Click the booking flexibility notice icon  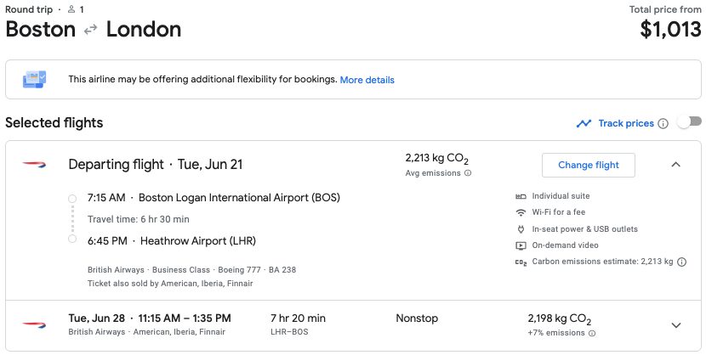(34, 80)
